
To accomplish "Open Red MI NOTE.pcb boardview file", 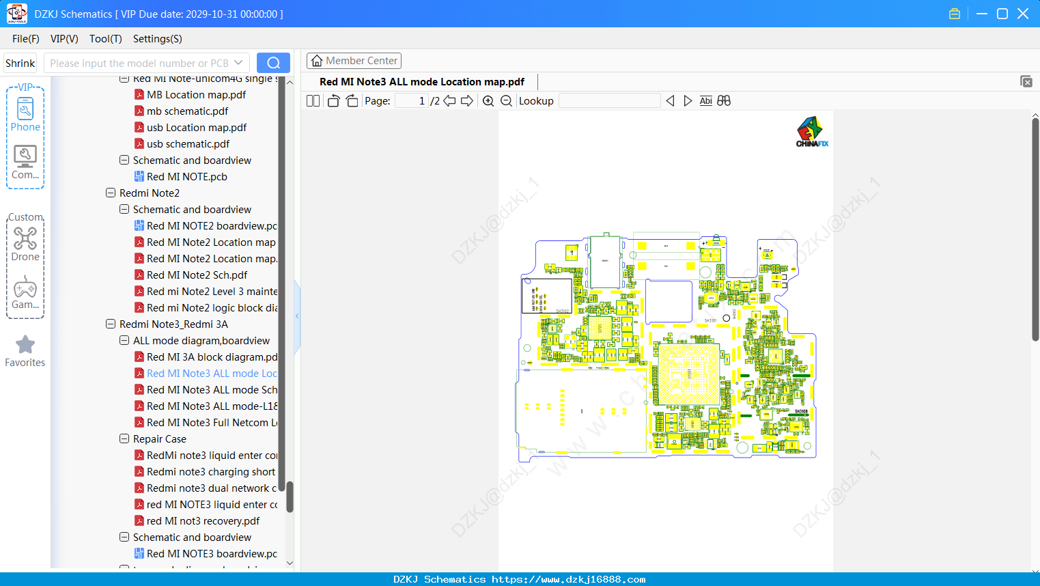I will [x=181, y=177].
